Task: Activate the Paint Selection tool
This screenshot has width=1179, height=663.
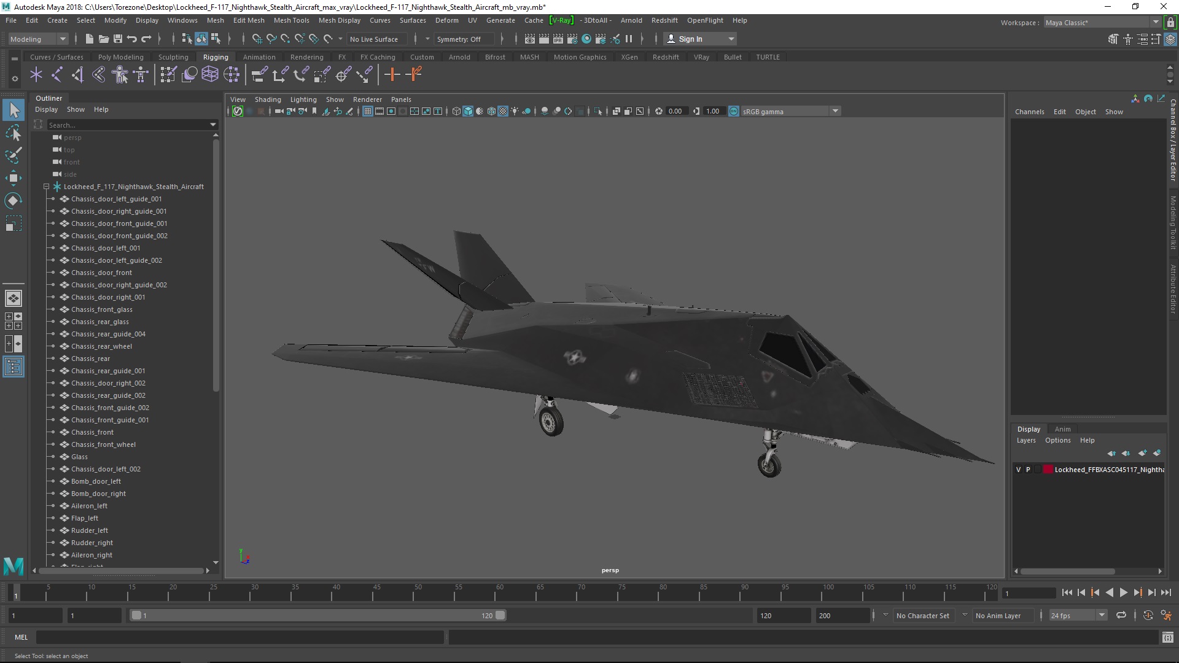Action: click(14, 155)
